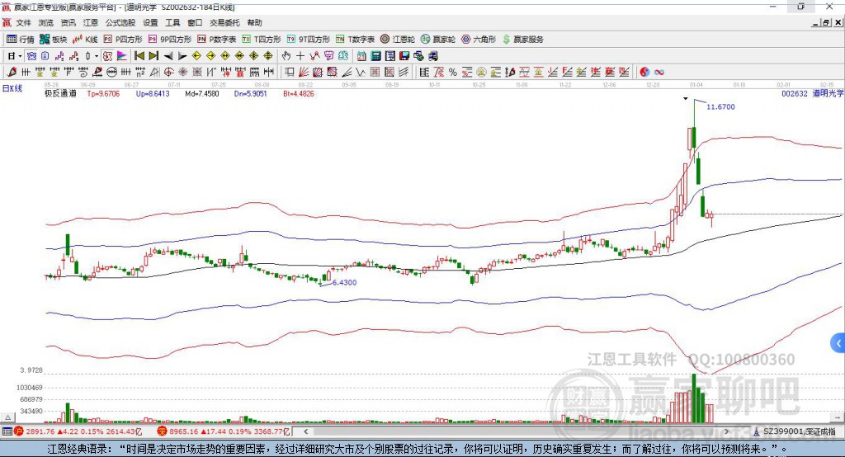
Task: Open the 设置 menu
Action: click(150, 22)
